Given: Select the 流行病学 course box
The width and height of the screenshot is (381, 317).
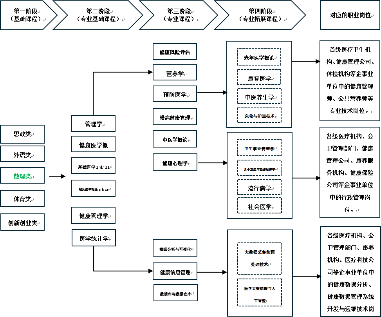Looking at the screenshot, I should click(x=259, y=187).
